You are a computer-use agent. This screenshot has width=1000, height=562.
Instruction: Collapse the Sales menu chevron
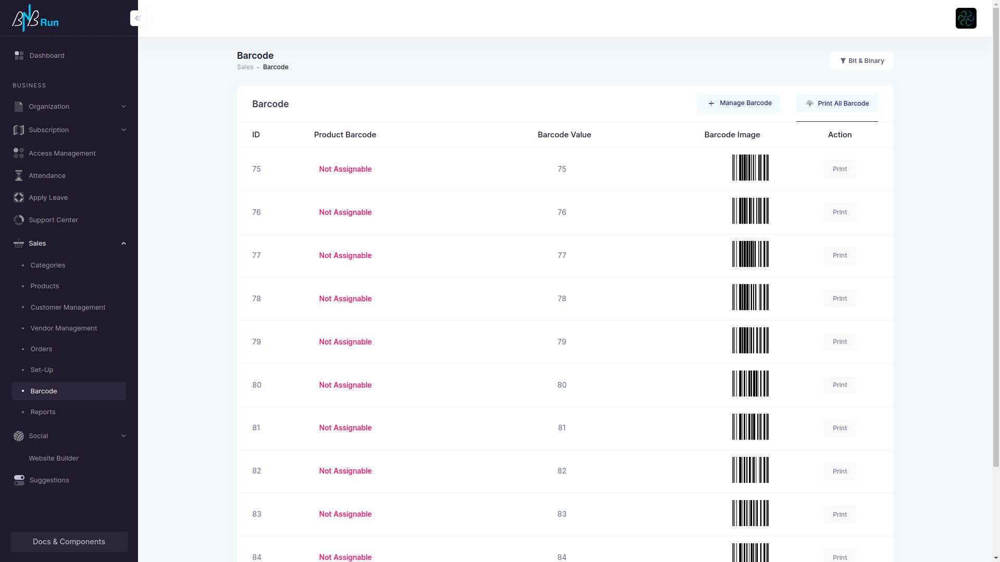point(123,244)
